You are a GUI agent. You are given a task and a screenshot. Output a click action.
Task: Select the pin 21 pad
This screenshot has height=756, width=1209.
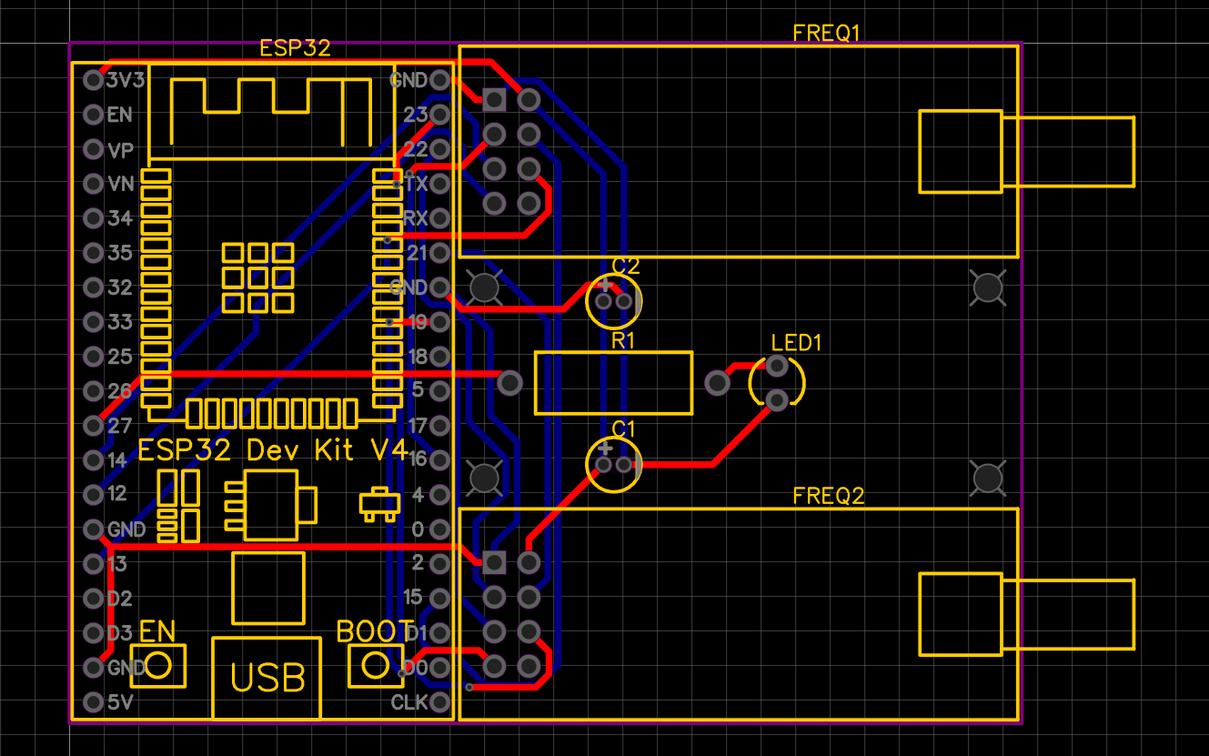coord(440,253)
